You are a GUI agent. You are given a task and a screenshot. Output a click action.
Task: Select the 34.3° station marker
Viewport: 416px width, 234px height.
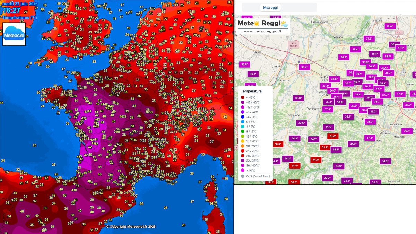[295, 138]
